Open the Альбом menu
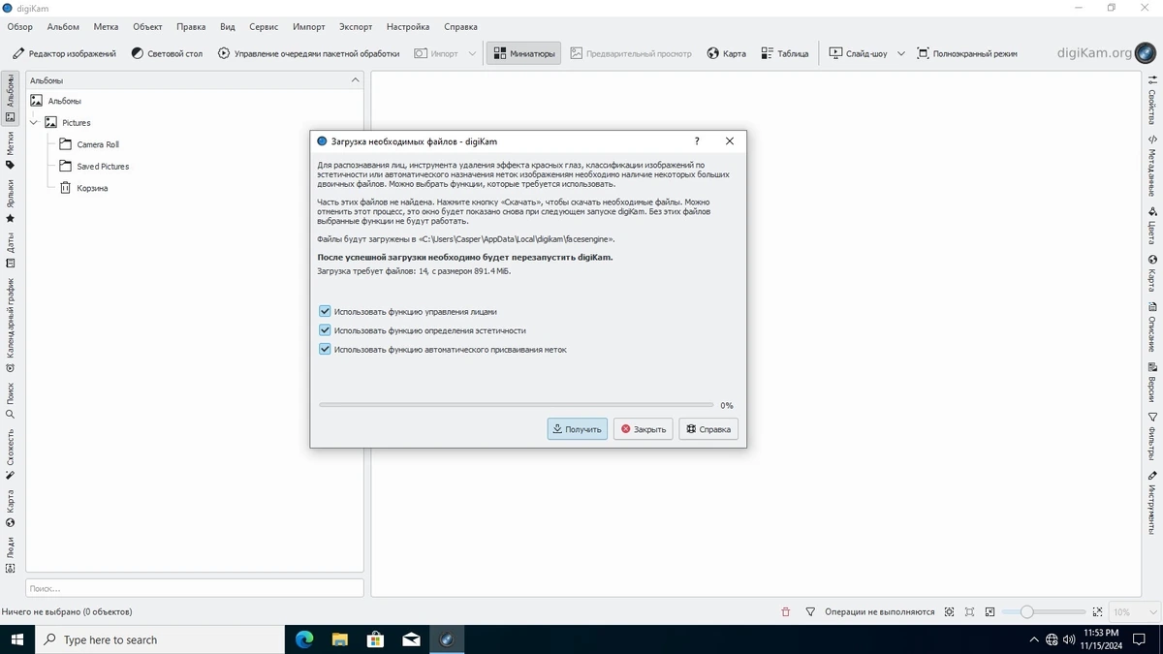The image size is (1163, 654). [63, 26]
